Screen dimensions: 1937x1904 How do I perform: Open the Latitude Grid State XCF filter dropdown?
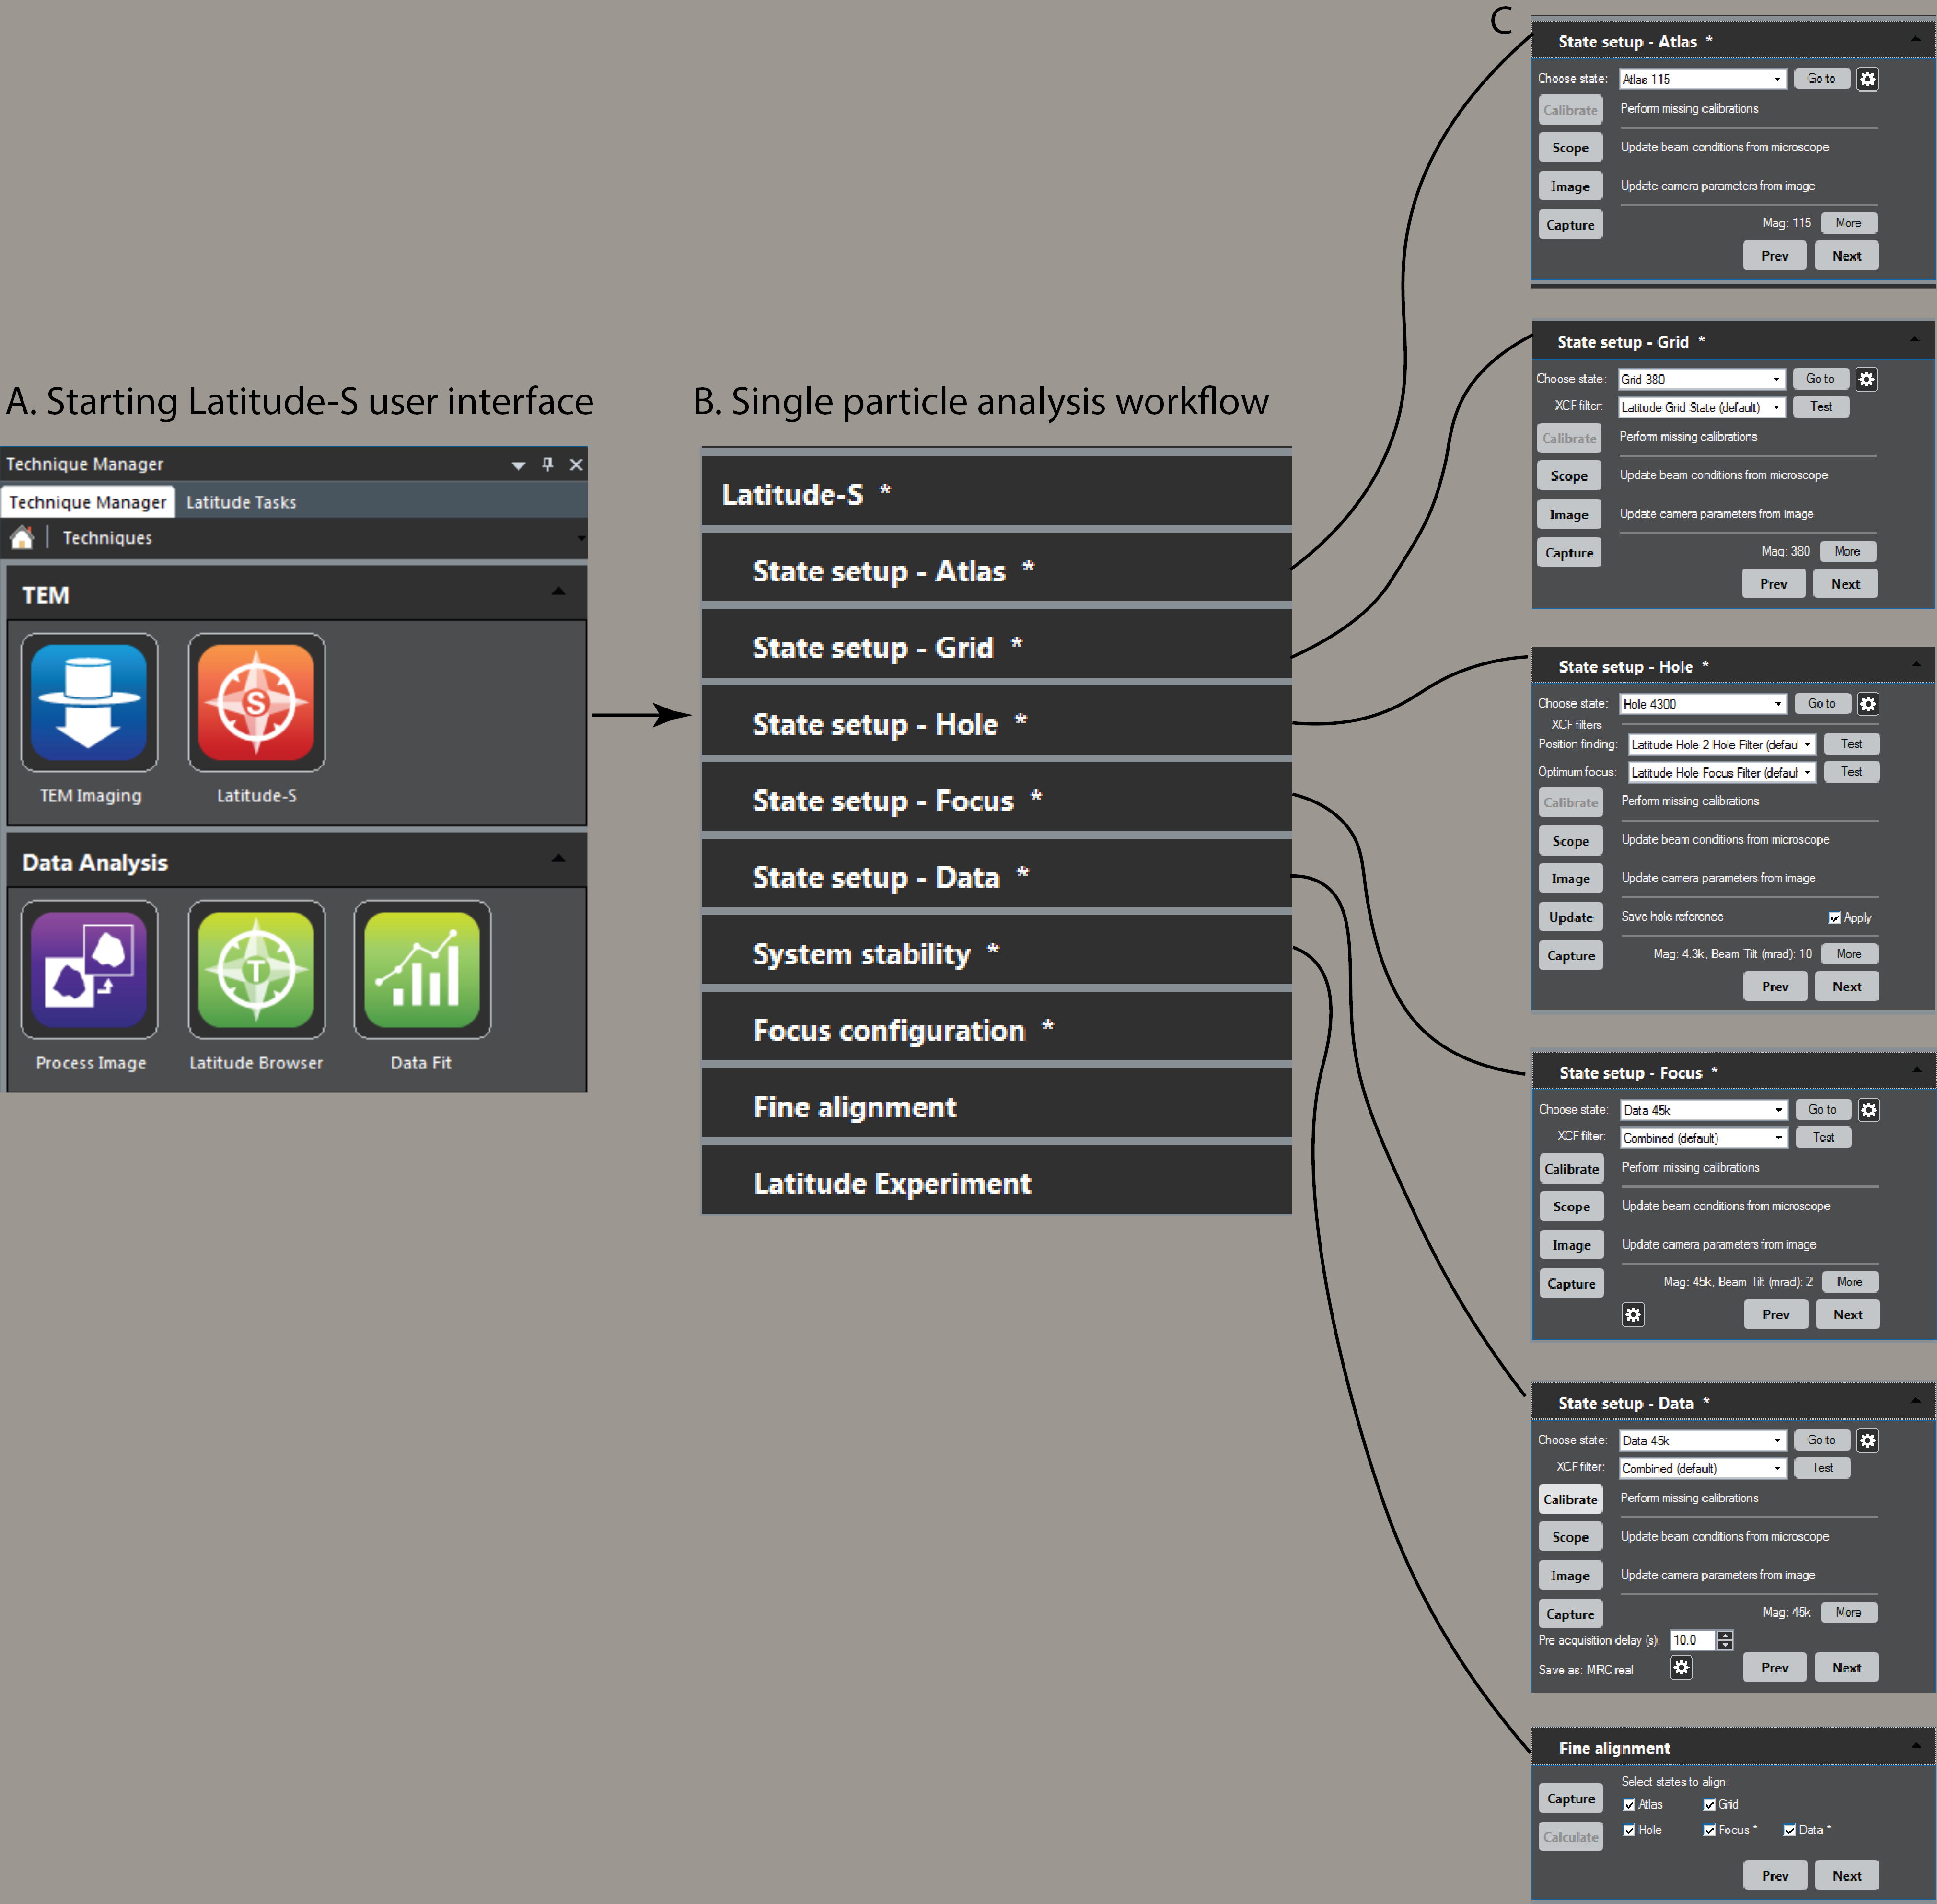(1775, 407)
